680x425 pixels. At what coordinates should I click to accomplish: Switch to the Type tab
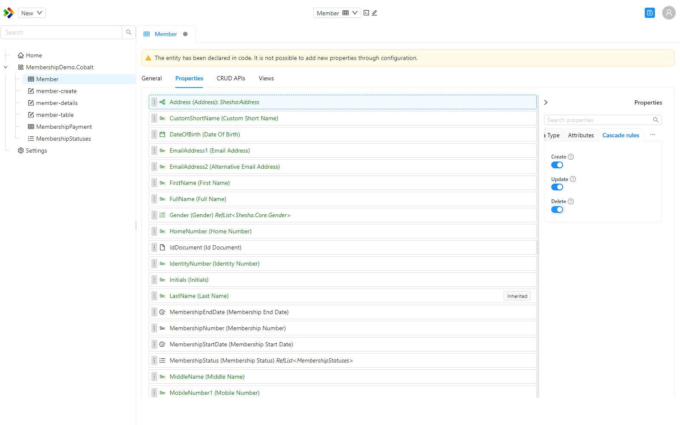[553, 135]
